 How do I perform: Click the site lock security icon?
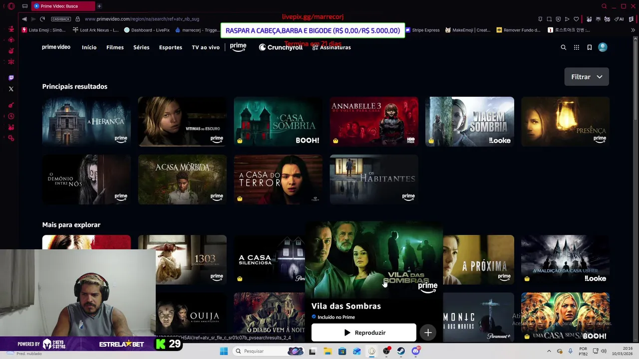(x=78, y=19)
